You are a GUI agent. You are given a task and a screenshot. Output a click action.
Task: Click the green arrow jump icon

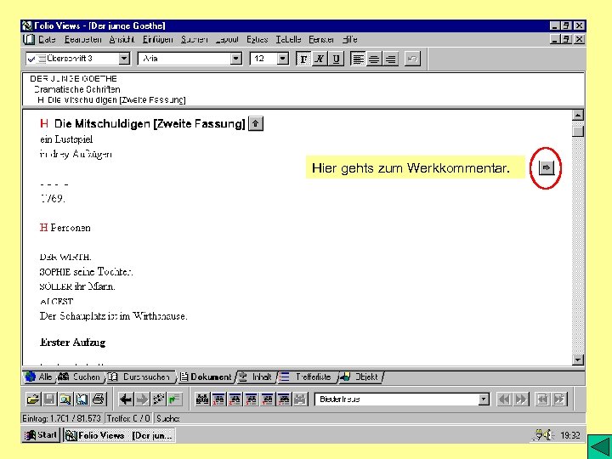click(x=175, y=399)
